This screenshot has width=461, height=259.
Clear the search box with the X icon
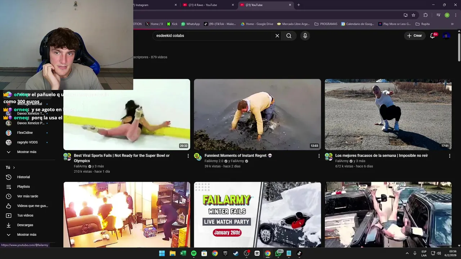277,36
